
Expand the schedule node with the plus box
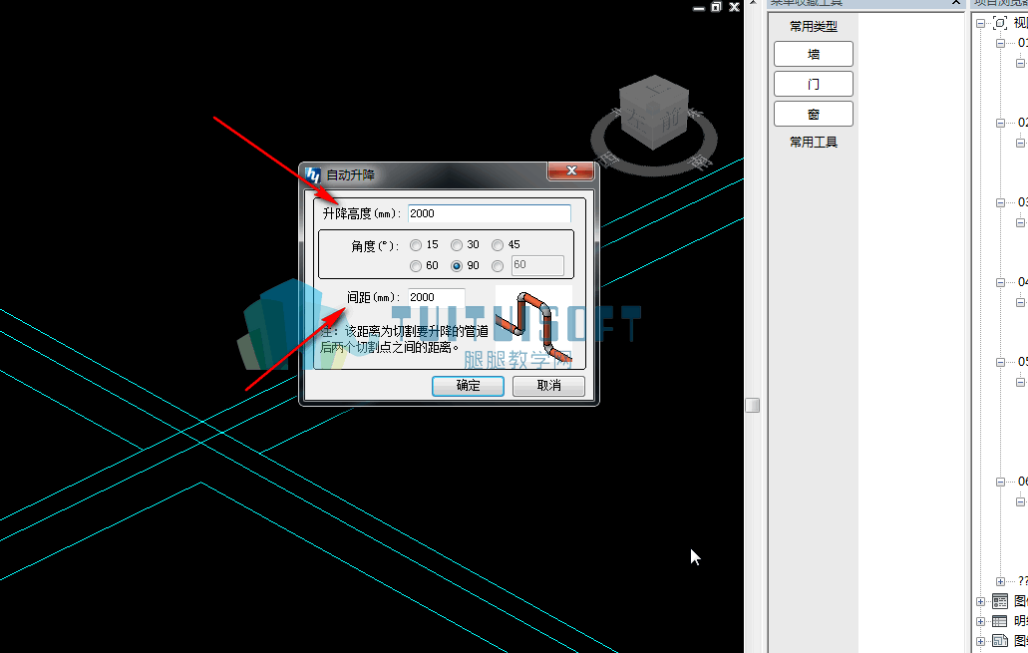point(981,621)
